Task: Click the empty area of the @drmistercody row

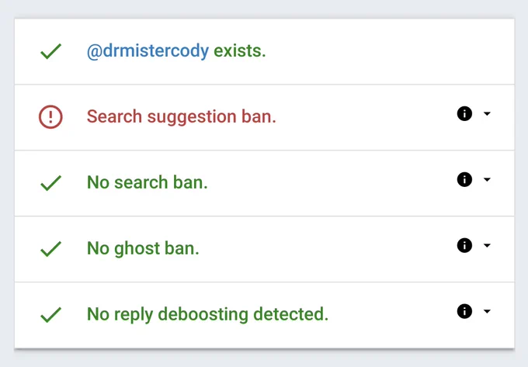Action: [387, 51]
